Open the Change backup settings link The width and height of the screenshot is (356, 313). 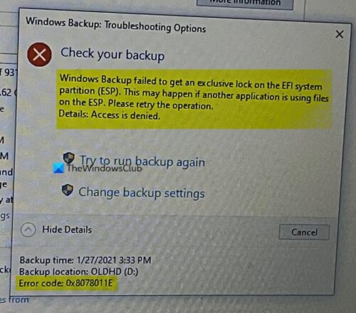[142, 193]
